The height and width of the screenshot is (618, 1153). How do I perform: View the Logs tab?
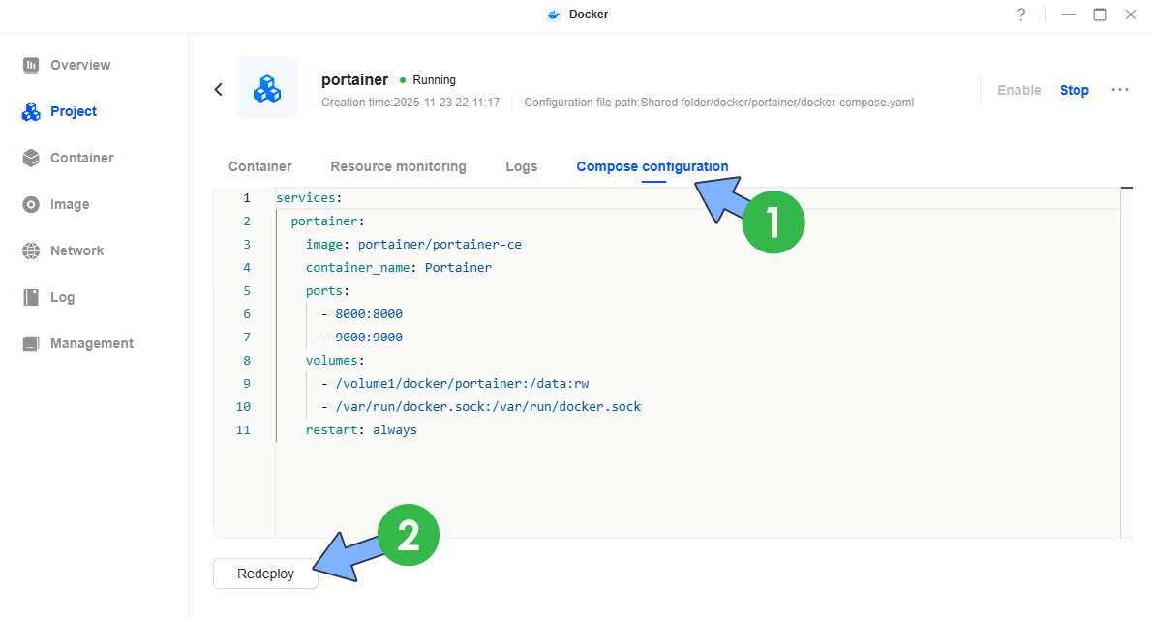point(521,166)
